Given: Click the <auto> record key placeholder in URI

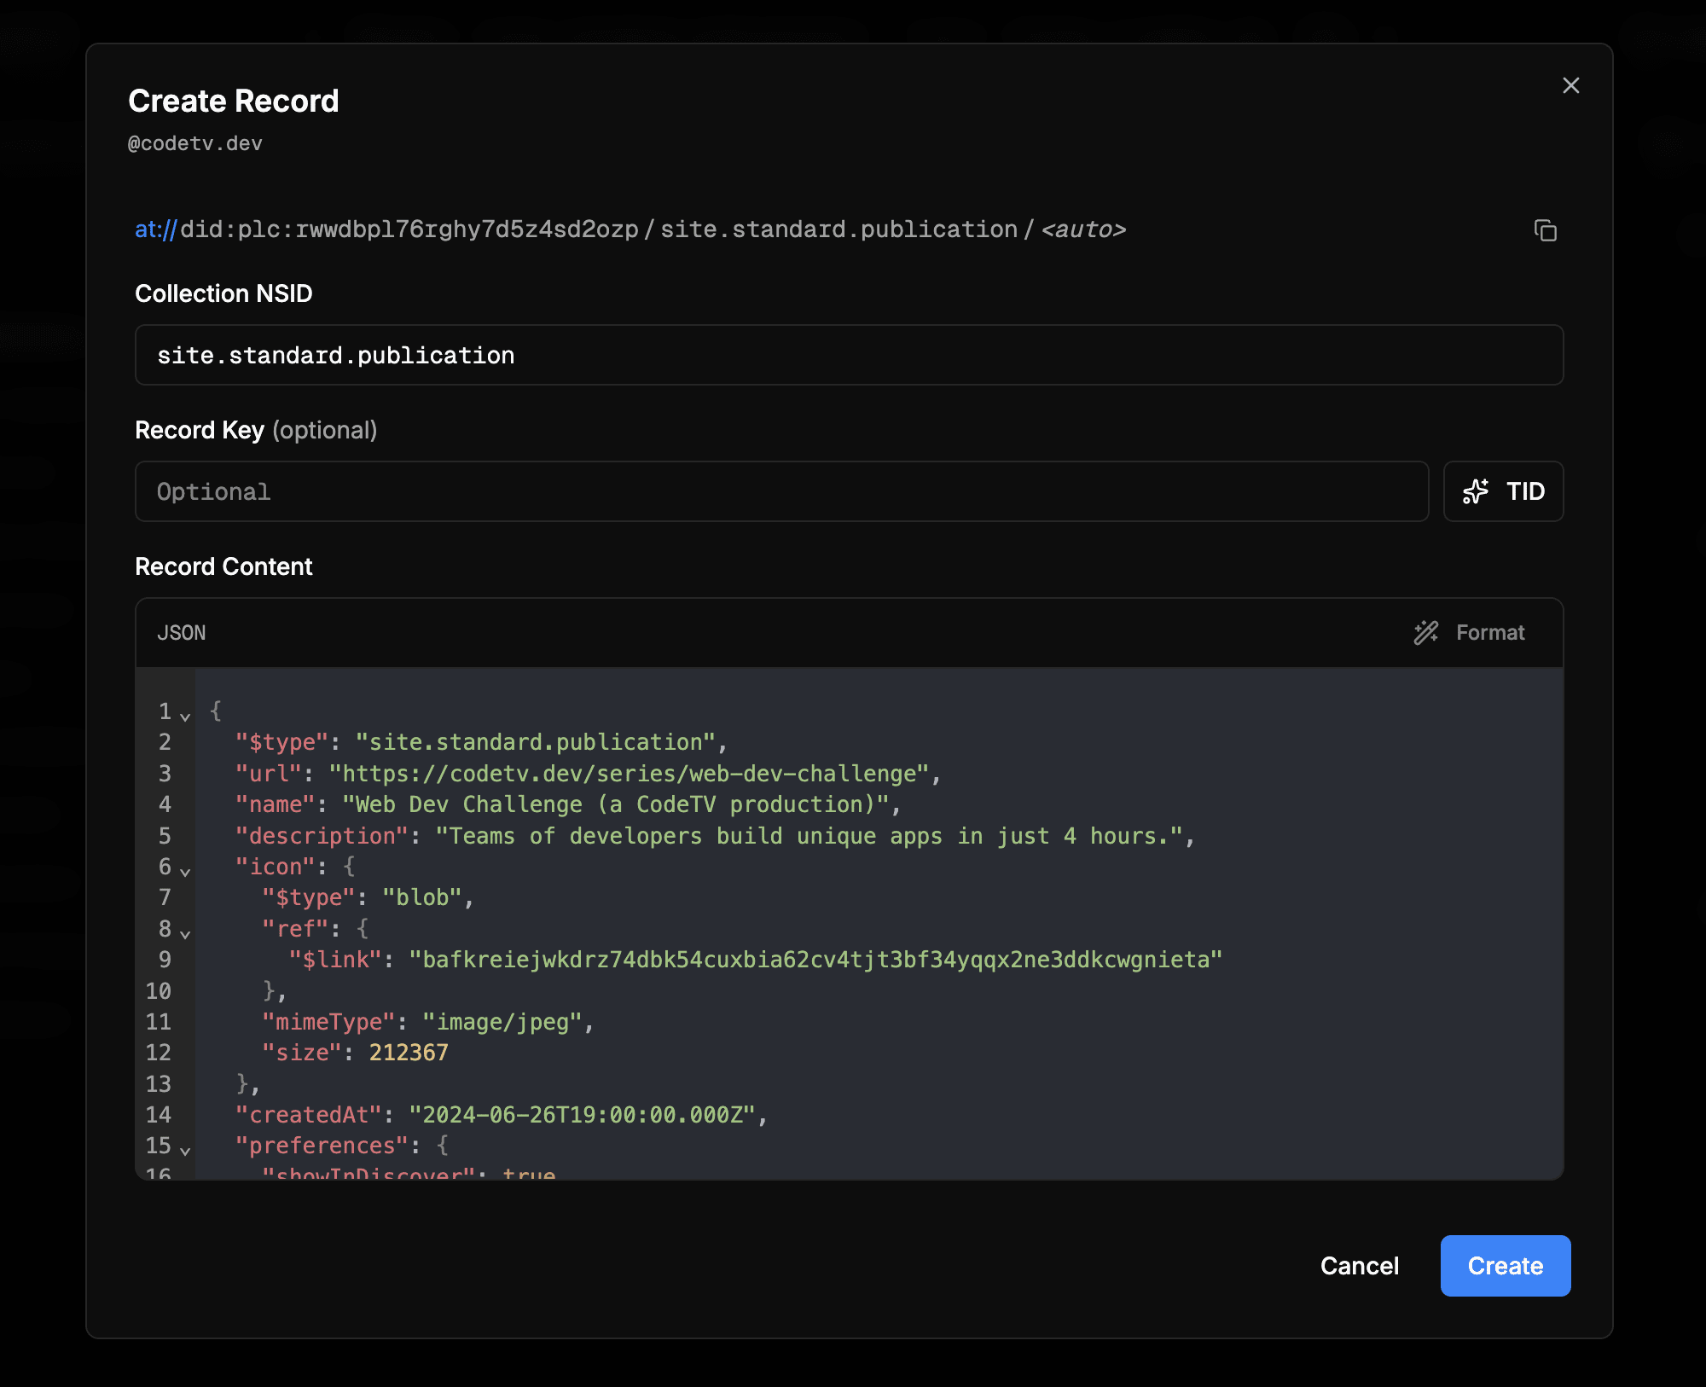Looking at the screenshot, I should [1083, 229].
